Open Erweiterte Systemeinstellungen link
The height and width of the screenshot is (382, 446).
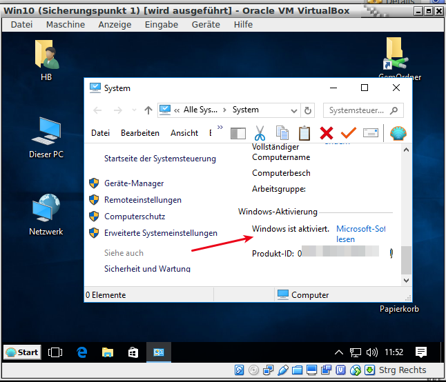pyautogui.click(x=161, y=233)
